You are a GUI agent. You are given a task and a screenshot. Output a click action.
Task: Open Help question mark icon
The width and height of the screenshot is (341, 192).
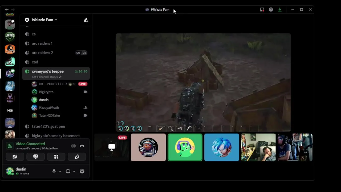[x=271, y=10]
